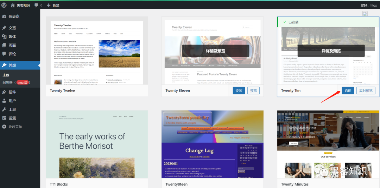Click the 媒体 media icon
This screenshot has width=380, height=188.
[4, 36]
